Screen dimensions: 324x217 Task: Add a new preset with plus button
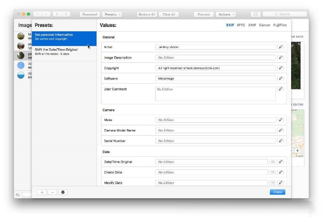pyautogui.click(x=42, y=192)
